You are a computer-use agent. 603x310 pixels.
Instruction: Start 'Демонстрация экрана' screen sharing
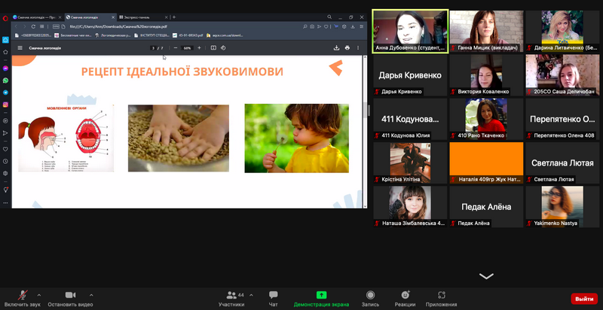(x=322, y=299)
